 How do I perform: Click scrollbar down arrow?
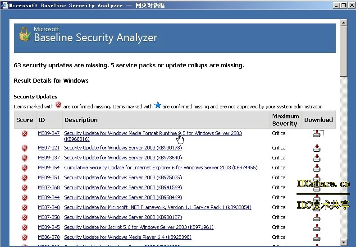pyautogui.click(x=344, y=242)
